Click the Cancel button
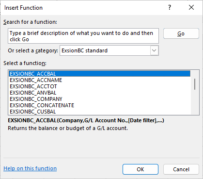The height and width of the screenshot is (179, 203). pyautogui.click(x=181, y=169)
